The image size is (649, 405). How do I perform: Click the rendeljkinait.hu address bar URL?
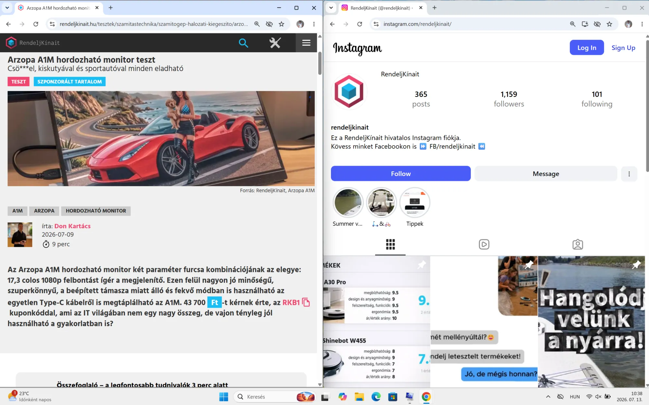coord(153,24)
